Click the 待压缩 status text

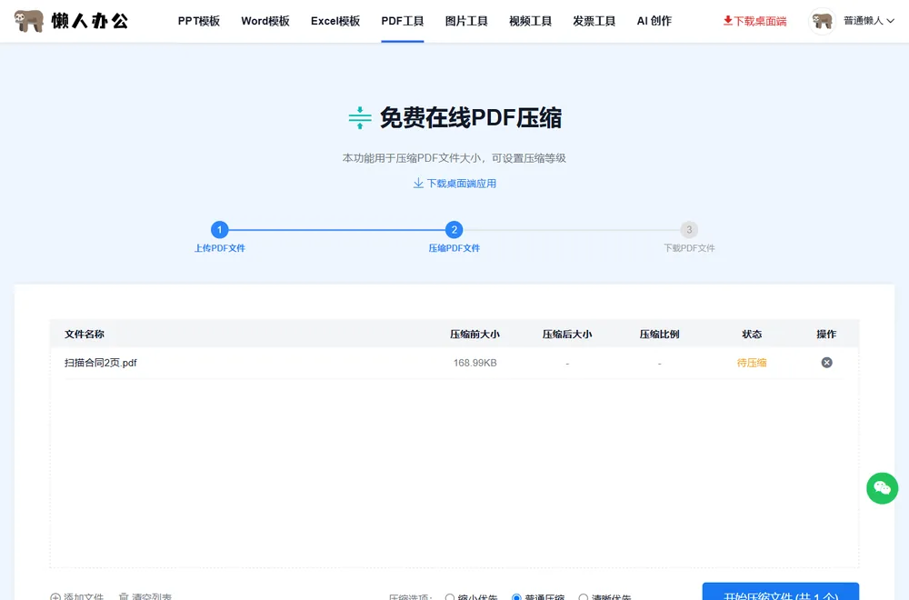click(752, 363)
